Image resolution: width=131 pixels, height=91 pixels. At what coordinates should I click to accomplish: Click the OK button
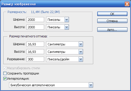112,14
